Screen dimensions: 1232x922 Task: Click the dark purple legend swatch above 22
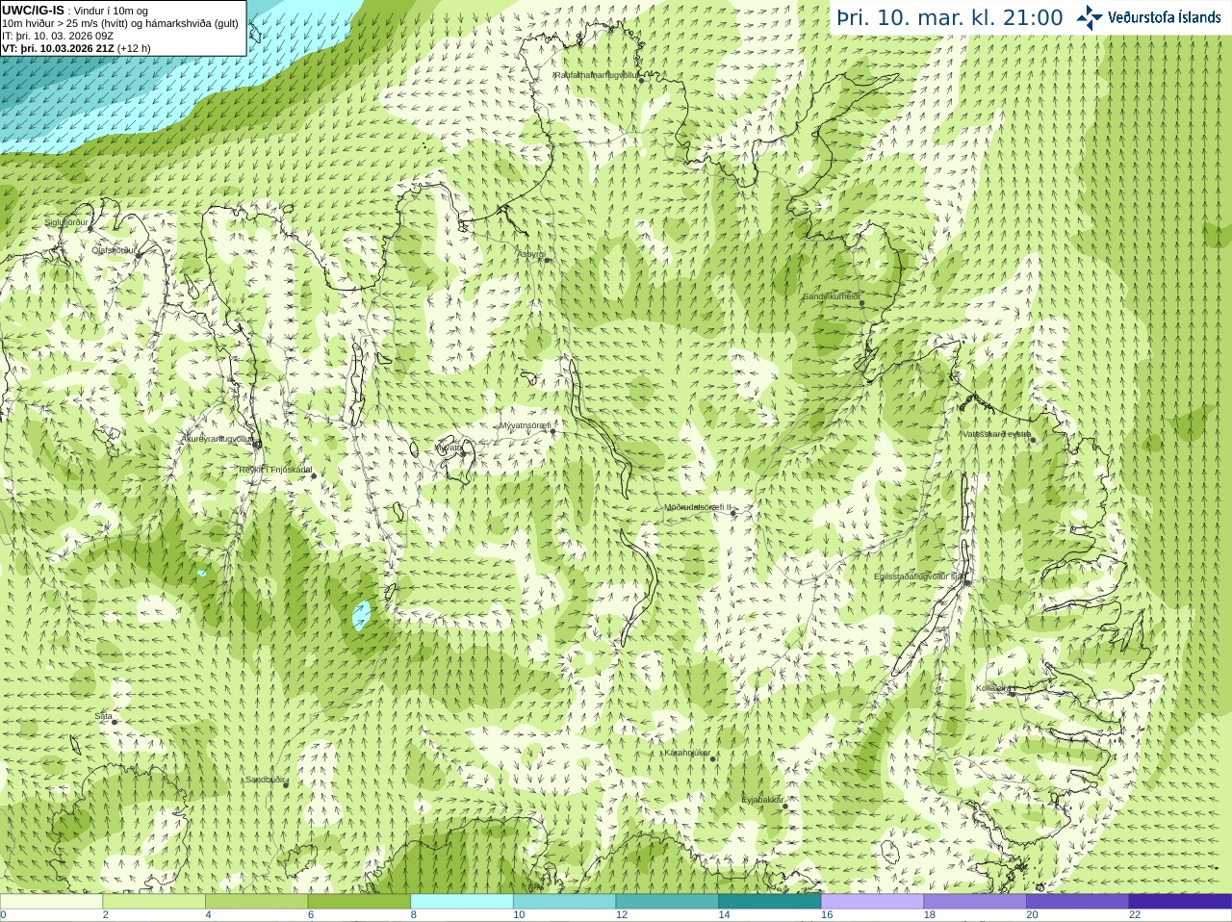pos(1180,902)
